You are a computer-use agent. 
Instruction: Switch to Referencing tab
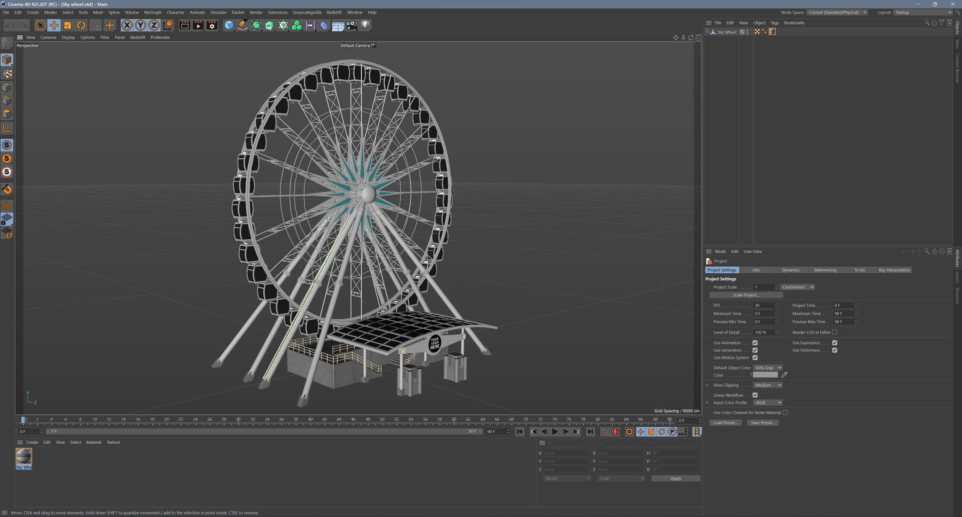point(825,270)
